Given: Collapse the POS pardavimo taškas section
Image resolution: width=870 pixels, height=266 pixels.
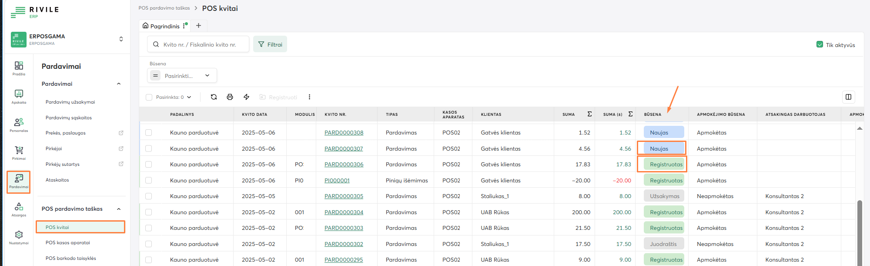Looking at the screenshot, I should 119,209.
